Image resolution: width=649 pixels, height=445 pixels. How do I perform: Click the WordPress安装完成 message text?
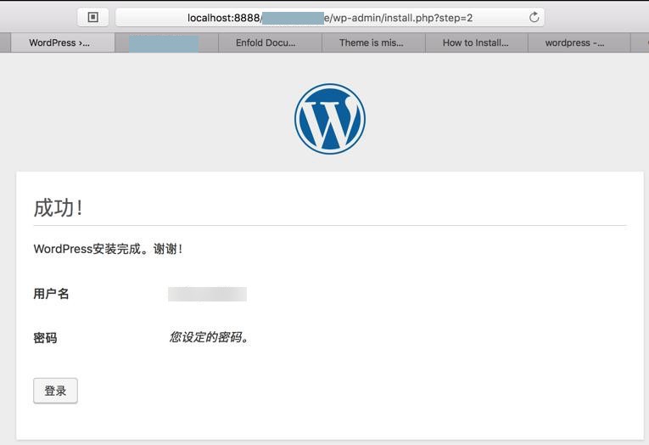tap(108, 249)
